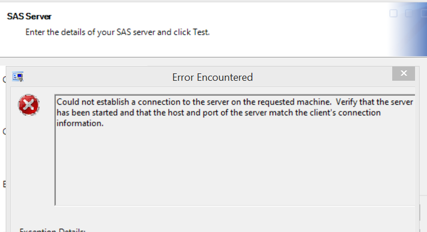Screen dimensions: 427x232
Task: Open the Error Encountered dialog system menu icon
Action: [x=18, y=77]
